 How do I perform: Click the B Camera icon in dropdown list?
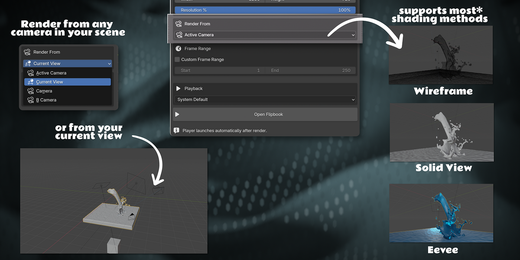[30, 100]
